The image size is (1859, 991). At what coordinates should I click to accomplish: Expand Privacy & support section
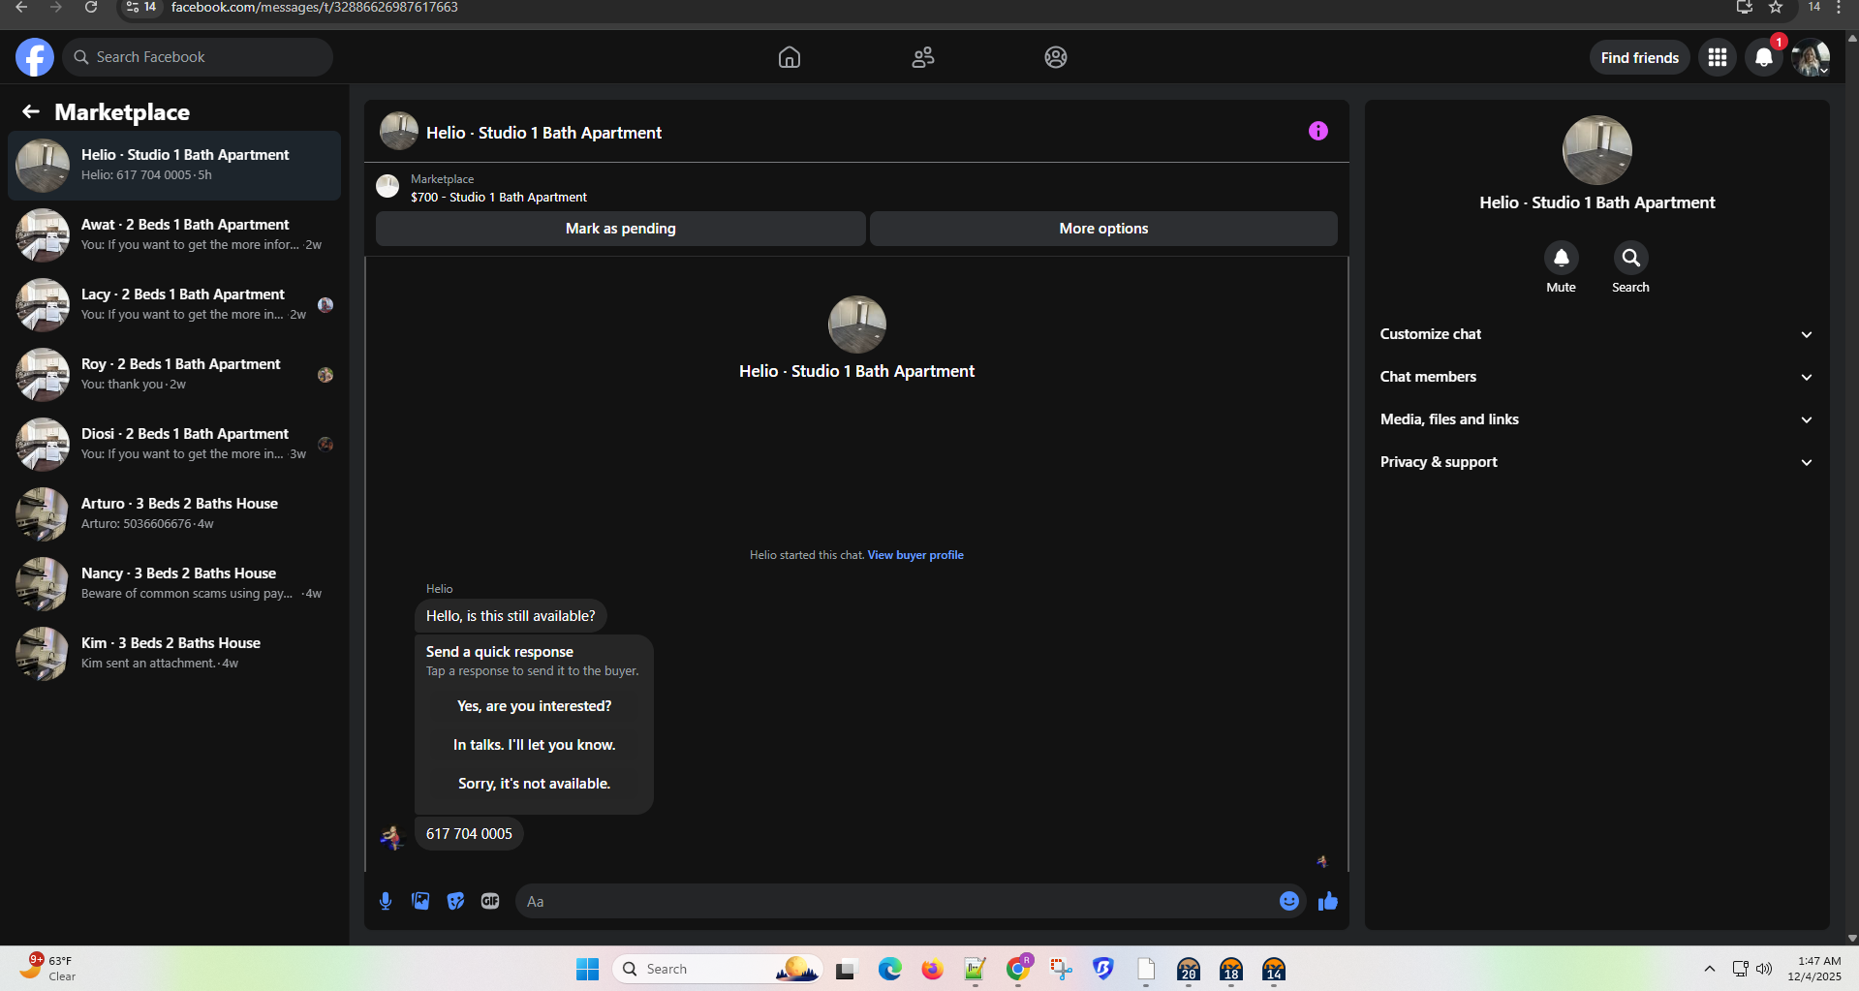click(1596, 462)
